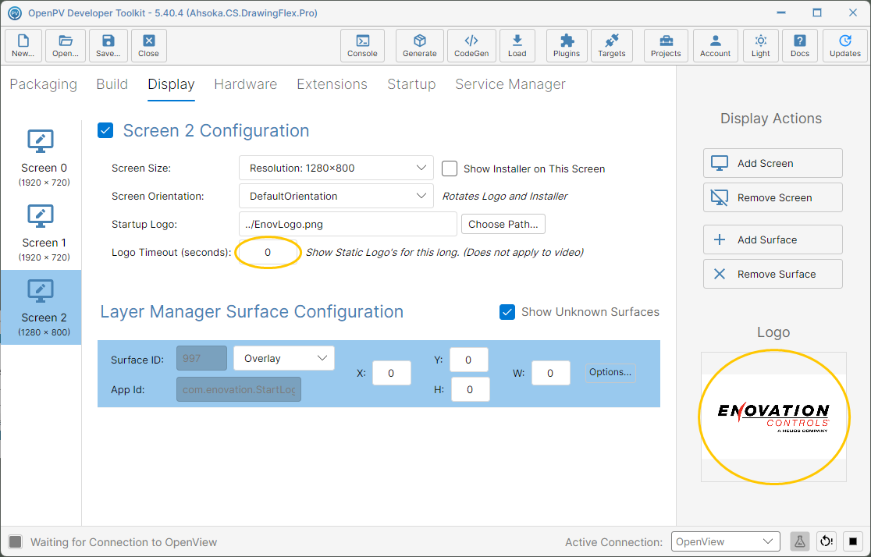The image size is (871, 557).
Task: Click the Enovation Controls logo preview
Action: coord(773,417)
